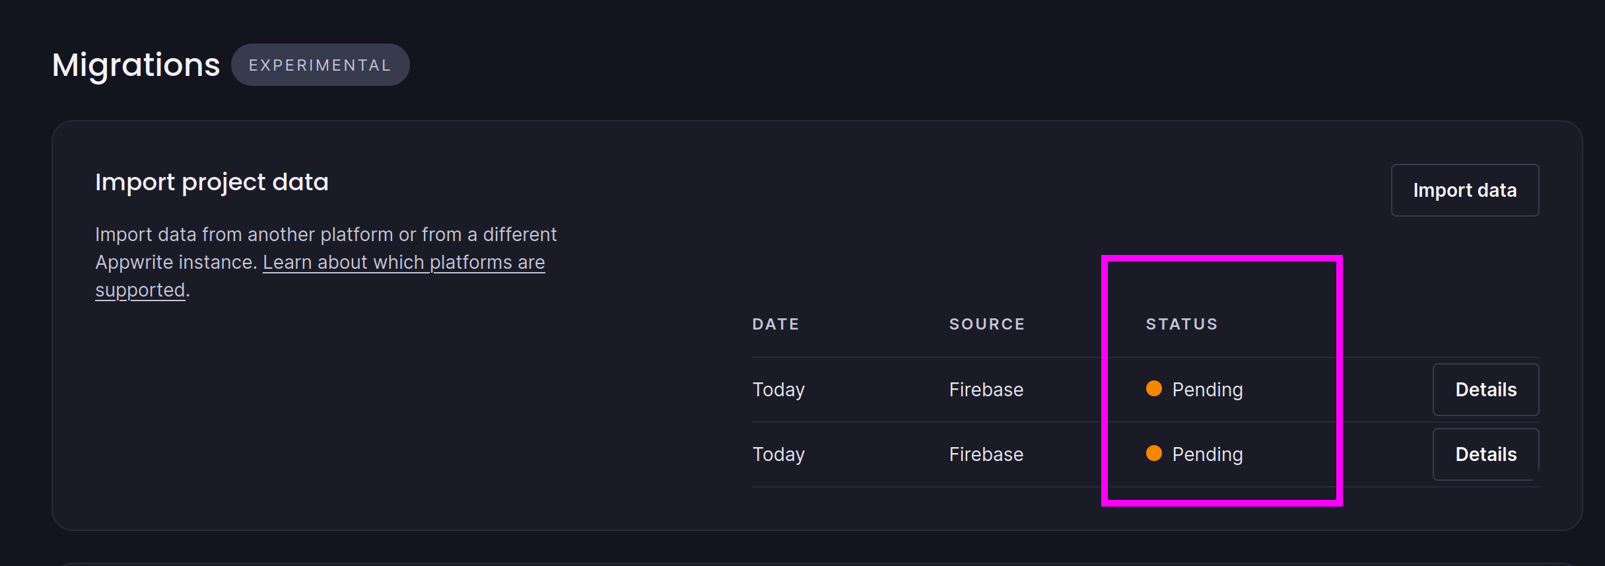The height and width of the screenshot is (566, 1605).
Task: Click the Import data button
Action: point(1464,190)
